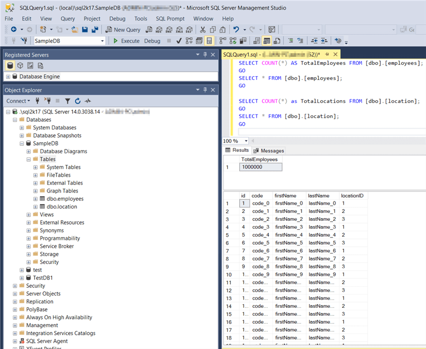Parse the query with the checkmark icon
This screenshot has height=349, width=426.
click(x=178, y=41)
